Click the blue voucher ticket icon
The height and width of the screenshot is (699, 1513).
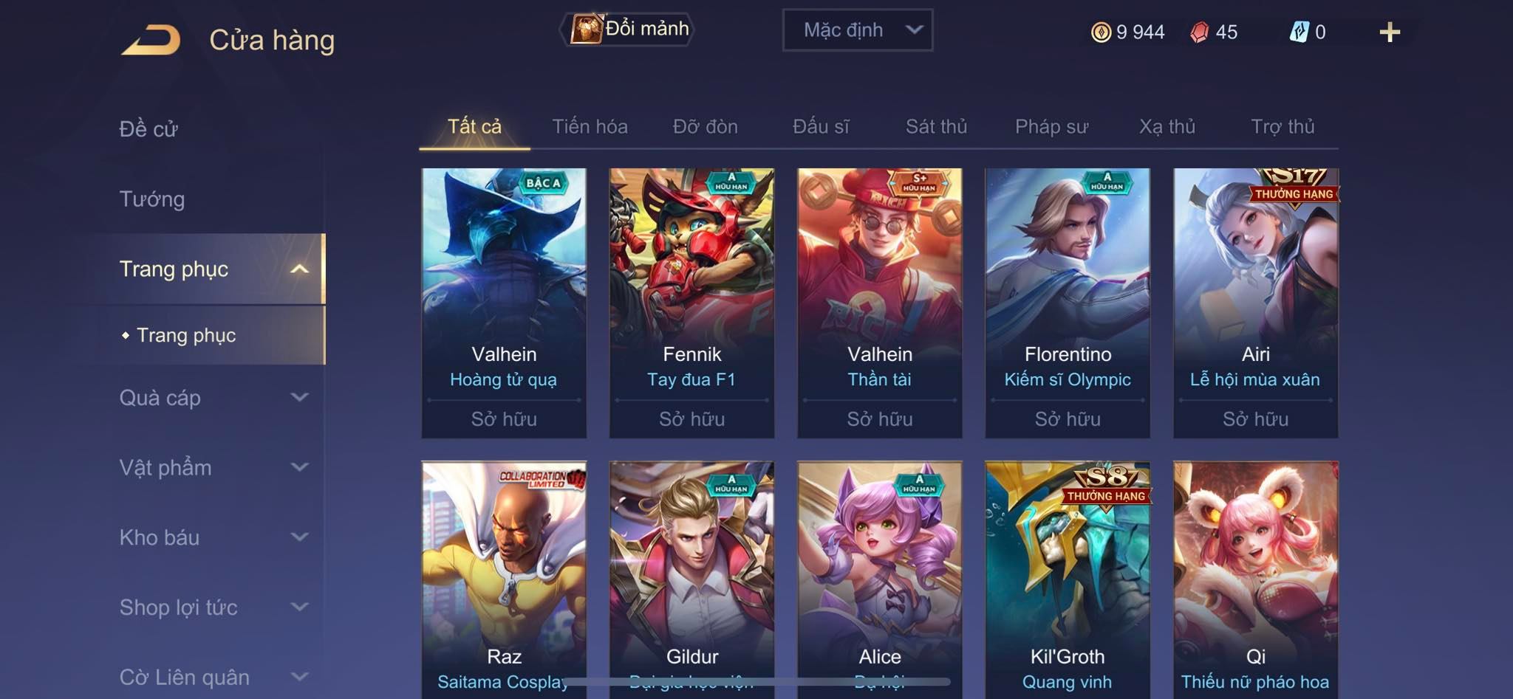coord(1299,32)
